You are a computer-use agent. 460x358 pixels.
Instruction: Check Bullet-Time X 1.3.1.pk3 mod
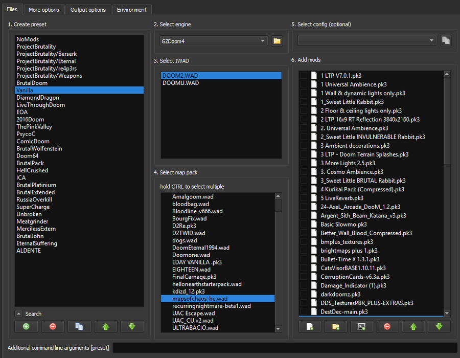pos(304,259)
